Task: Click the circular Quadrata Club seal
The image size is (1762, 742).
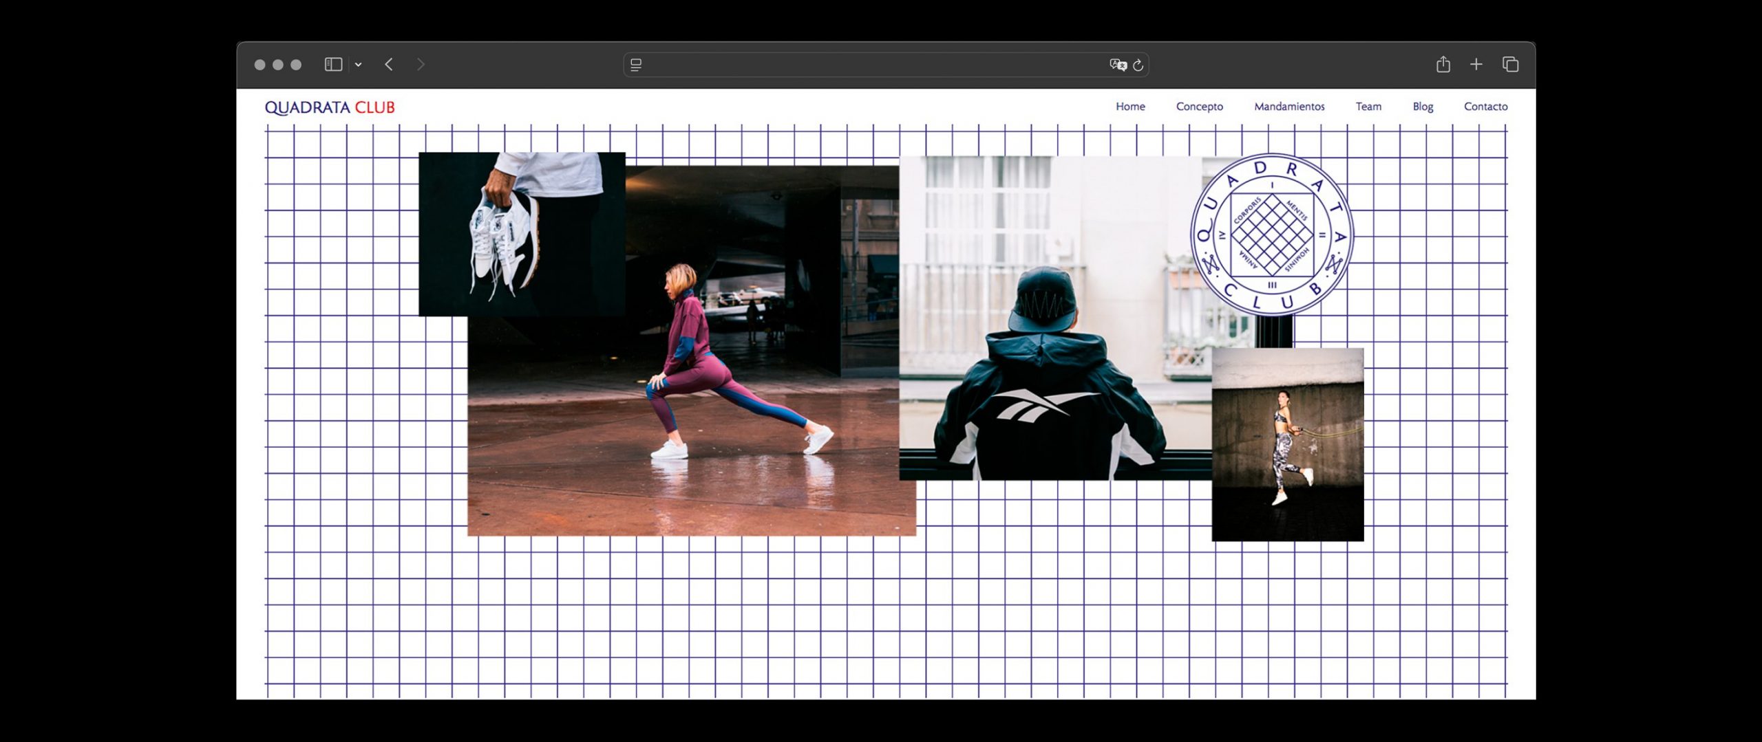Action: tap(1271, 234)
